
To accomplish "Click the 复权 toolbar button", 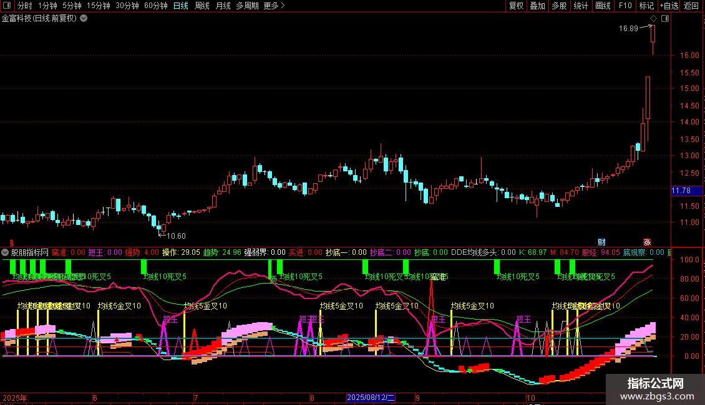I will (x=516, y=6).
